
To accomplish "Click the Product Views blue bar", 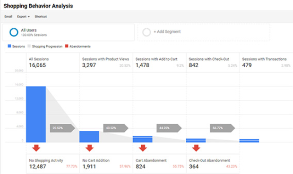I will 89,137.
